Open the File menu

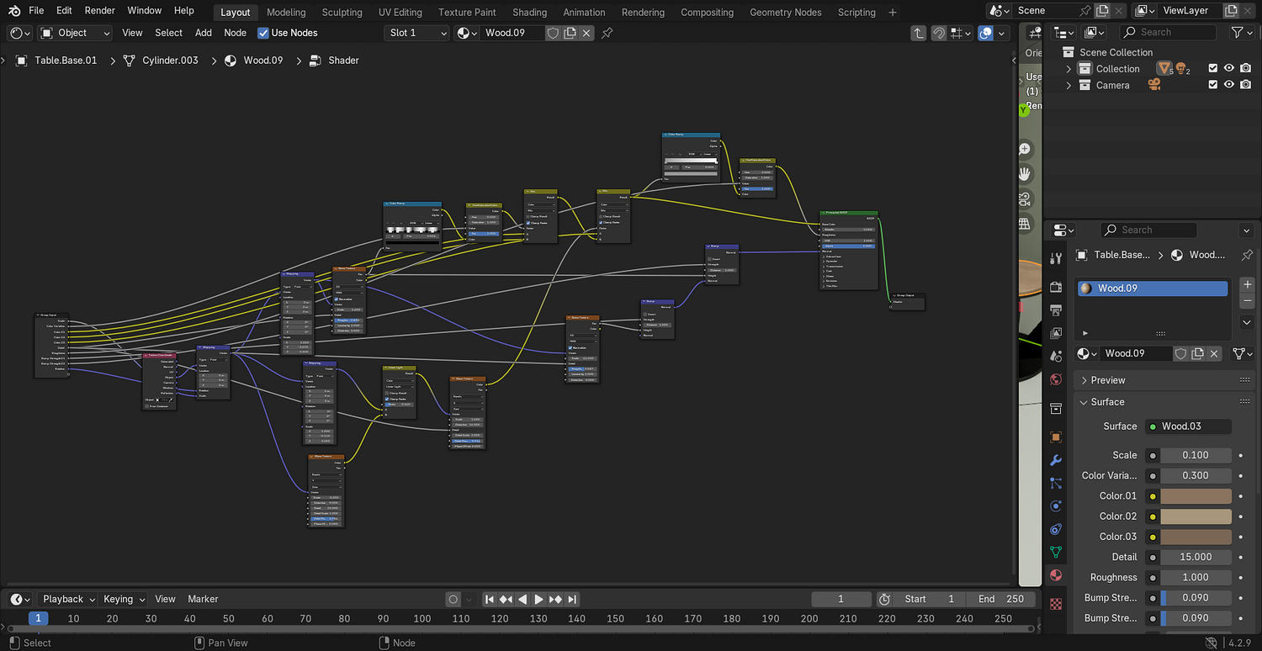click(36, 11)
